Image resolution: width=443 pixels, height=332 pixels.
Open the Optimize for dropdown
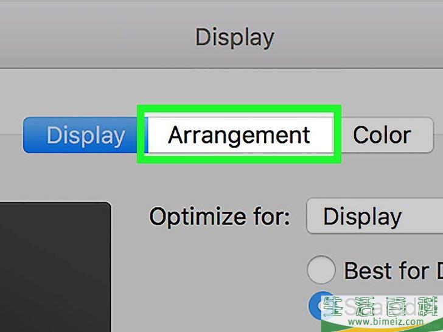[375, 216]
